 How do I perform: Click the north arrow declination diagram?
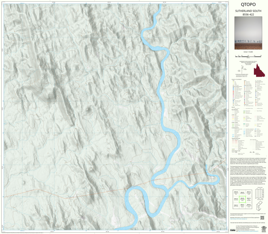[x=242, y=69]
